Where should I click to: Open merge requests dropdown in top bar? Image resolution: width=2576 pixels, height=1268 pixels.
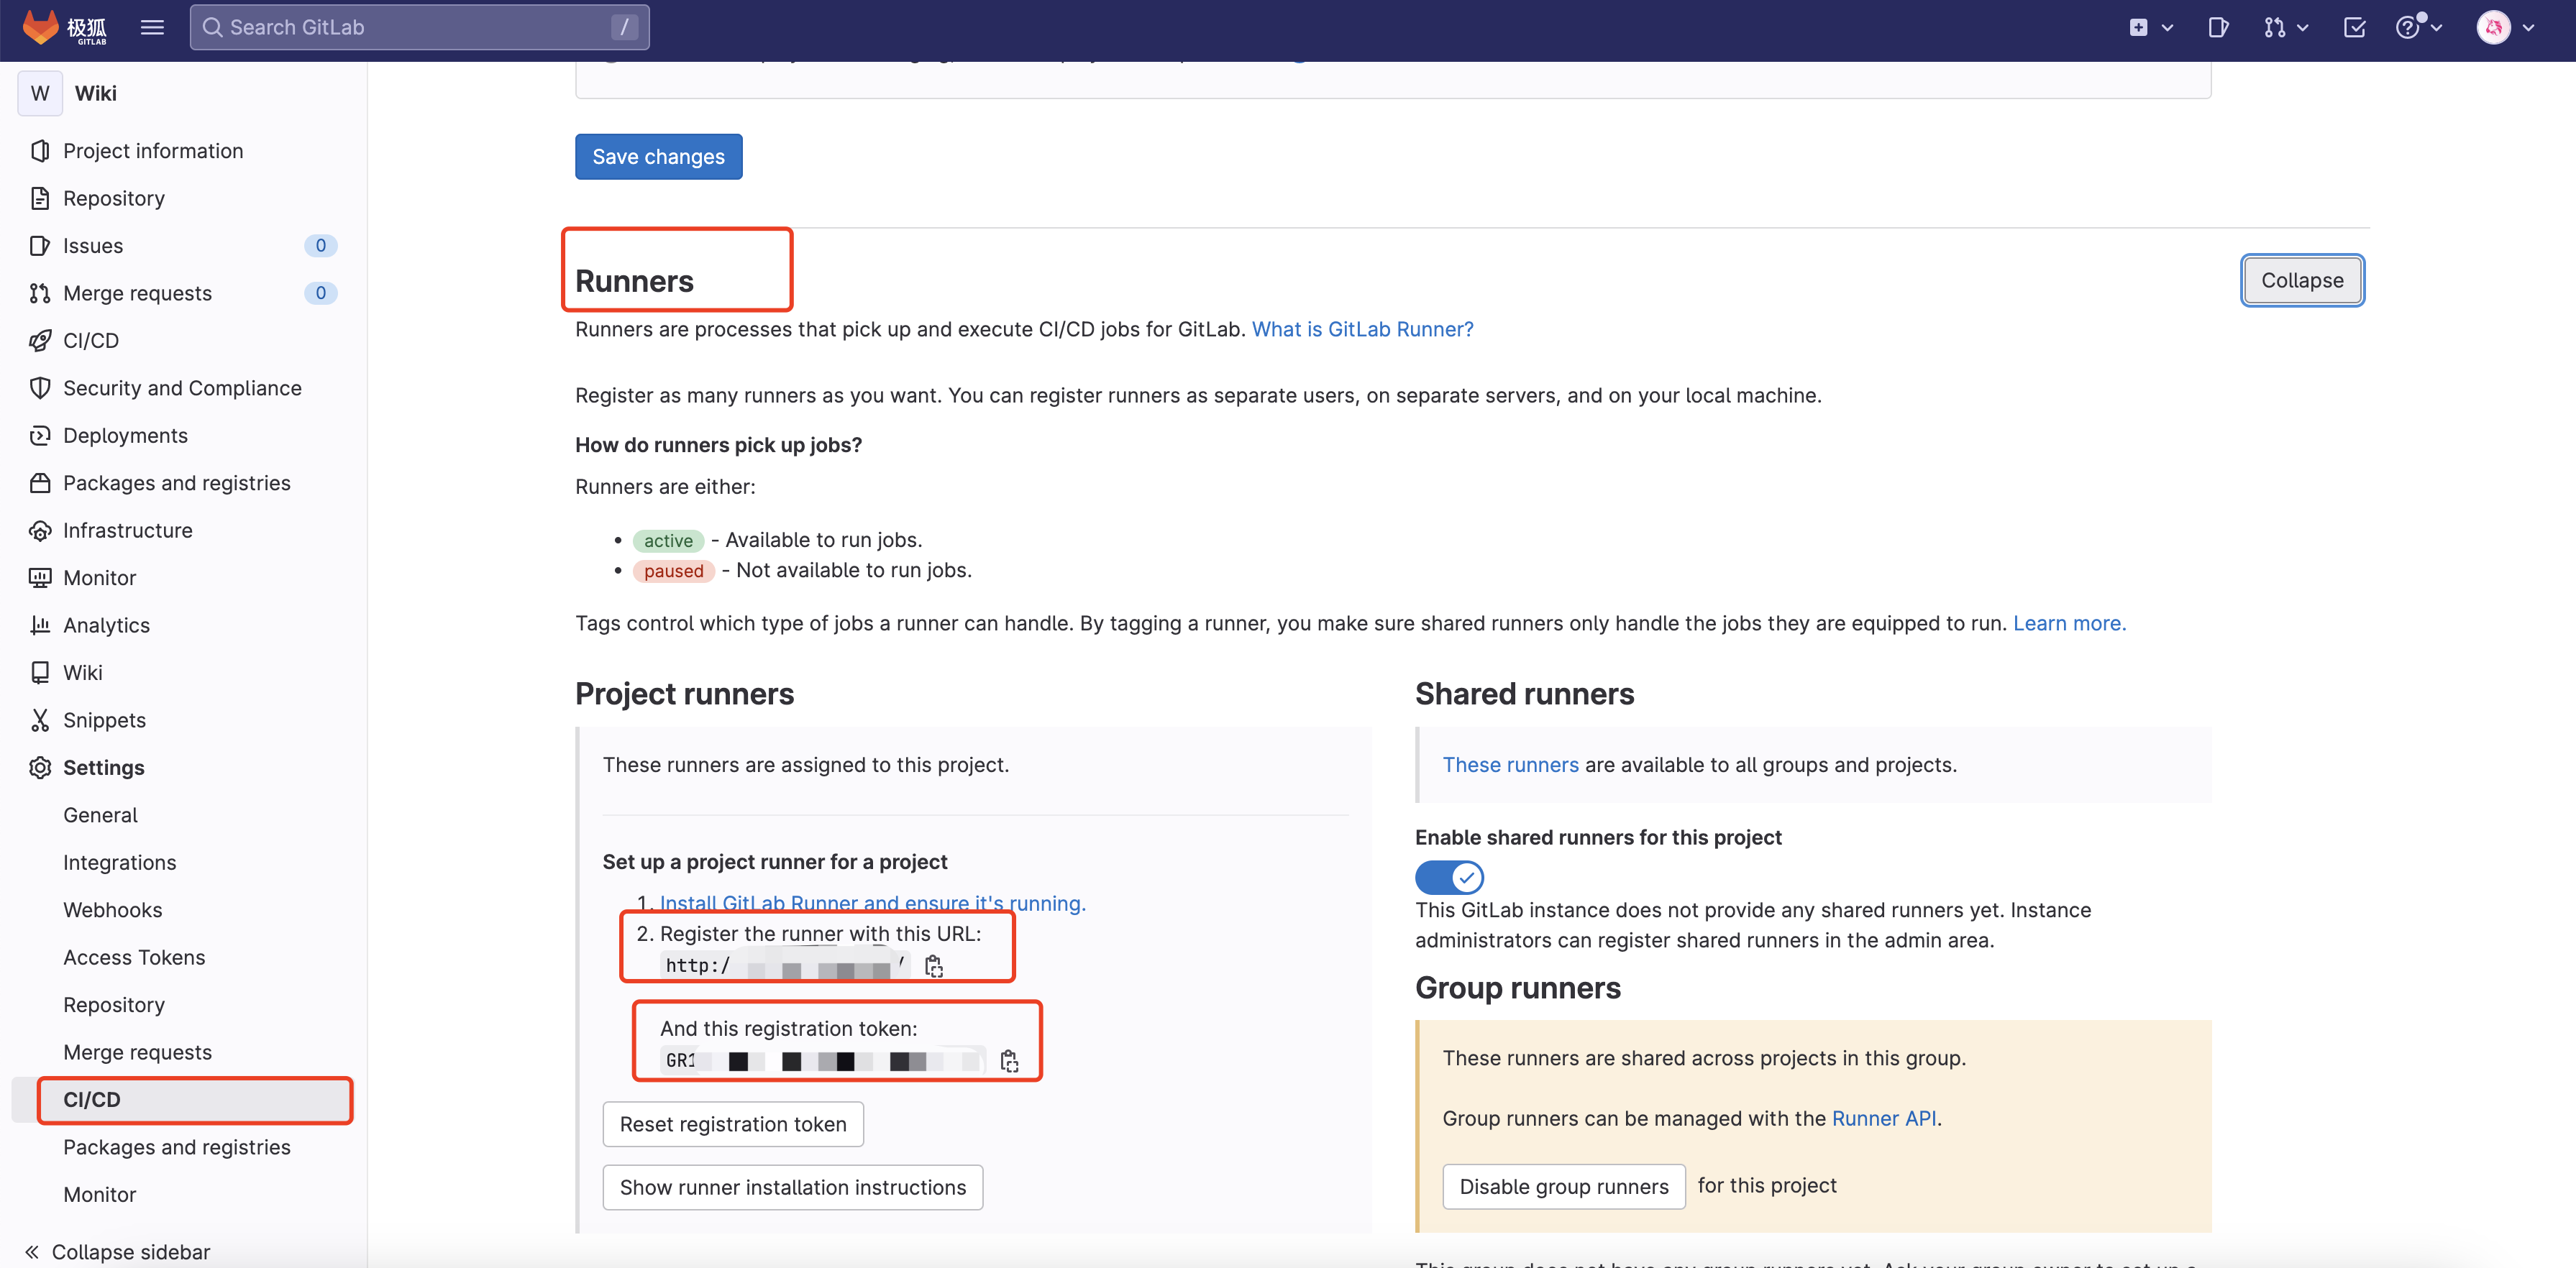pyautogui.click(x=2286, y=27)
